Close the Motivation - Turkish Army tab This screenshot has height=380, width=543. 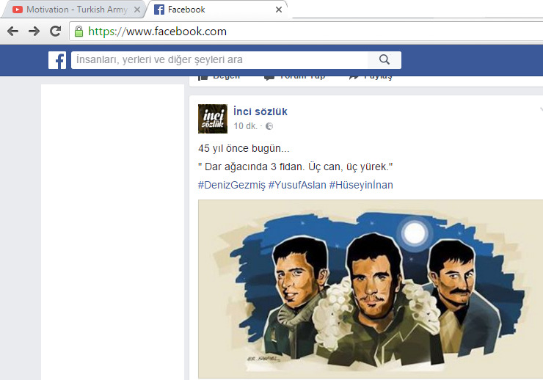point(137,10)
